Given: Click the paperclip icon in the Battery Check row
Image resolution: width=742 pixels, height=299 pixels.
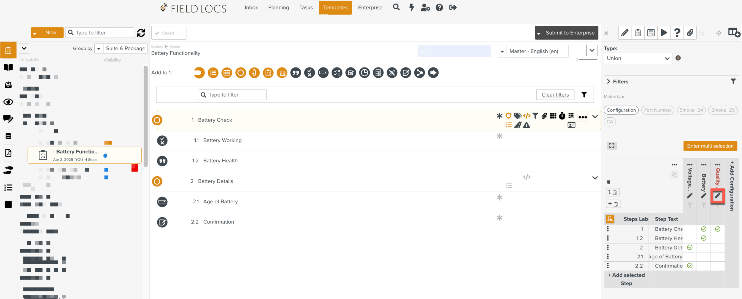Looking at the screenshot, I should pos(544,116).
